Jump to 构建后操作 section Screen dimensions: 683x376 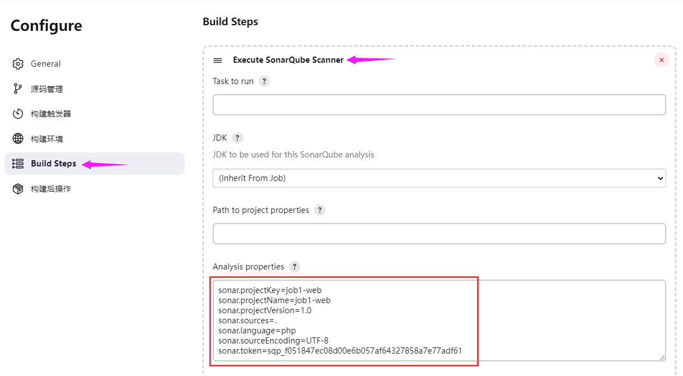(51, 189)
